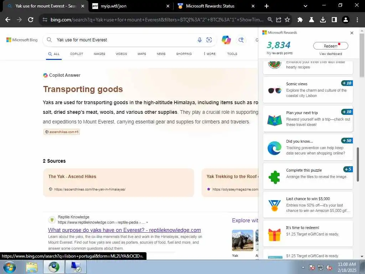Reload the current Bing page
This screenshot has height=274, width=365.
point(31,20)
